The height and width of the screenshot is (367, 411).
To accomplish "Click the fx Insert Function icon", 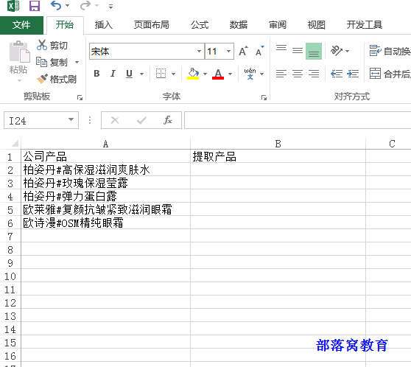I will pyautogui.click(x=168, y=120).
